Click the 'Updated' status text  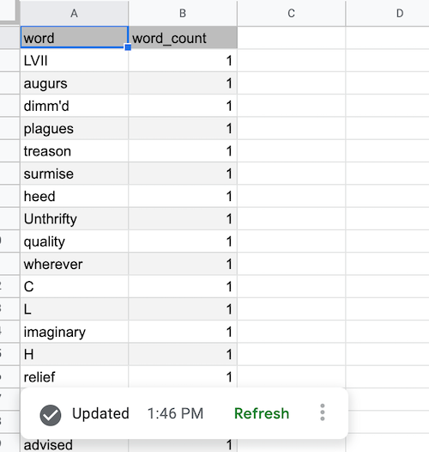100,413
